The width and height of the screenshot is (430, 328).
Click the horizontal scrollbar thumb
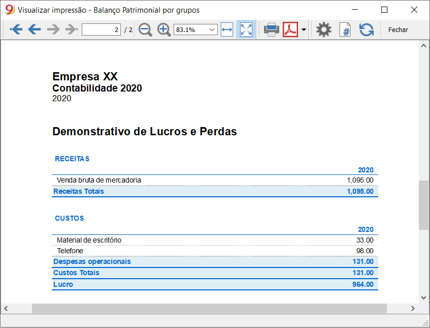coord(209,308)
